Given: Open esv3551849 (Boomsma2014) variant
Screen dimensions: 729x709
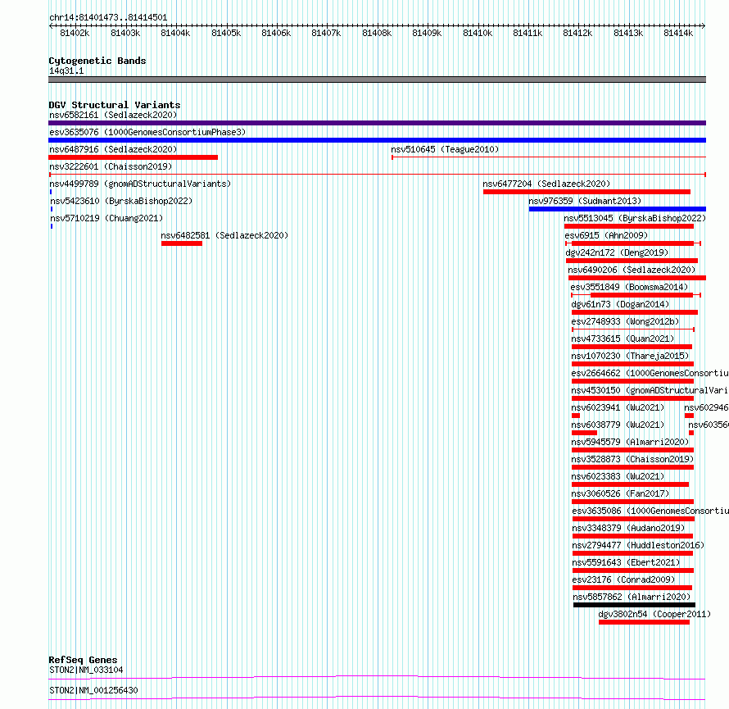Looking at the screenshot, I should 629,287.
